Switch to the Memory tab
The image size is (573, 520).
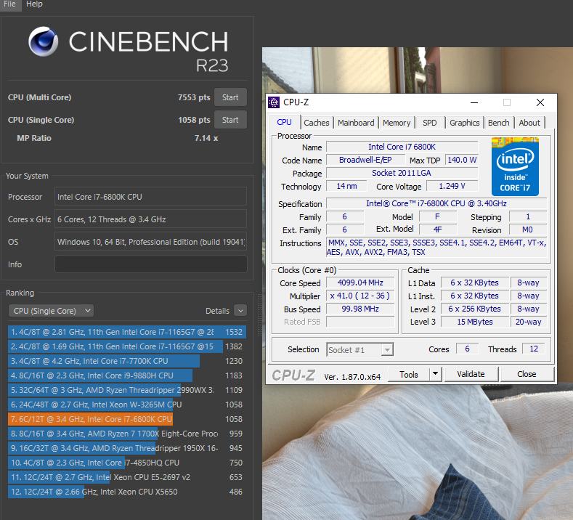[x=397, y=123]
